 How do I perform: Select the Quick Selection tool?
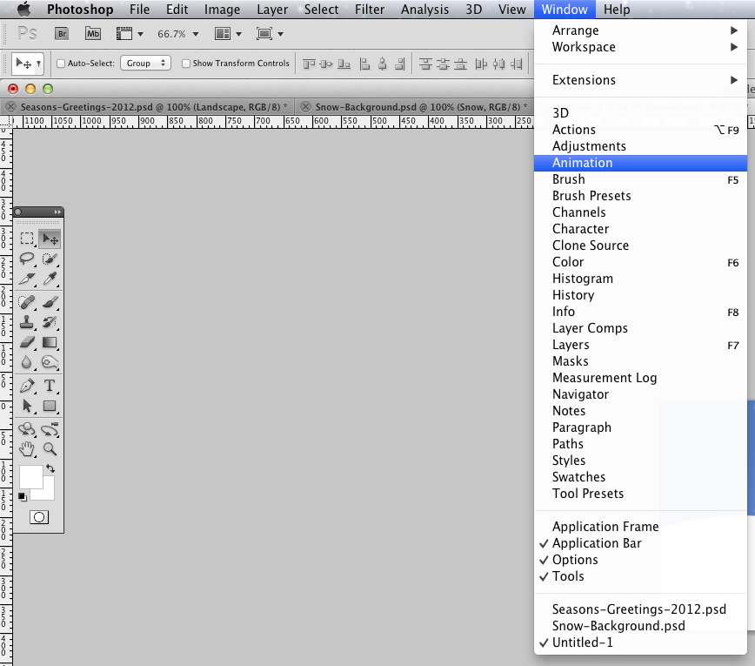click(50, 259)
